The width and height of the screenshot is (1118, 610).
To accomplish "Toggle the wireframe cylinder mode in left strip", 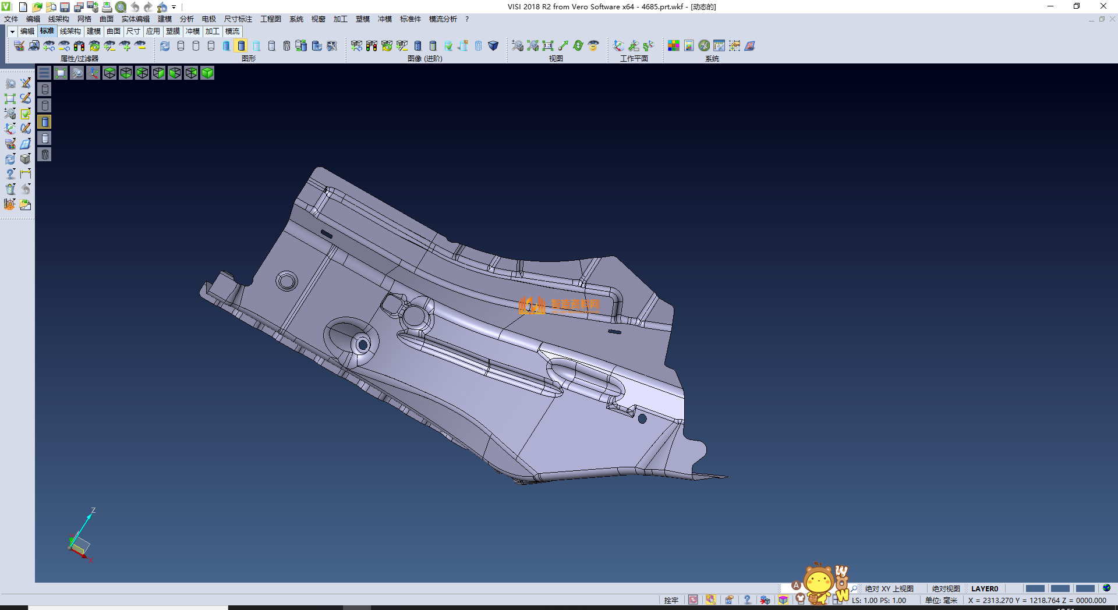I will (x=45, y=89).
